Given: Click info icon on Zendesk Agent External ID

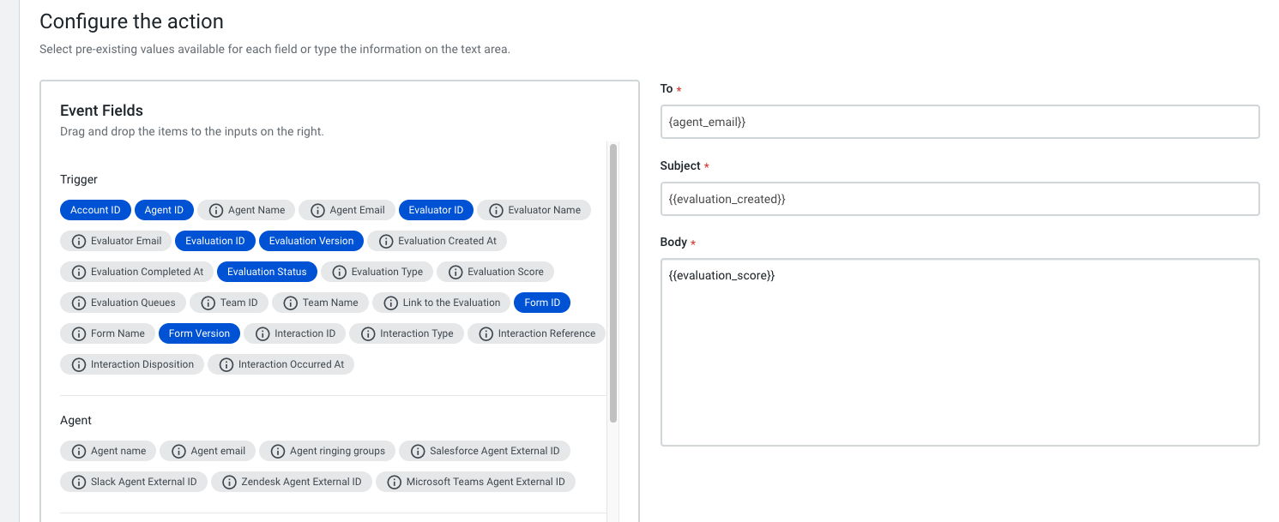Looking at the screenshot, I should pyautogui.click(x=229, y=482).
